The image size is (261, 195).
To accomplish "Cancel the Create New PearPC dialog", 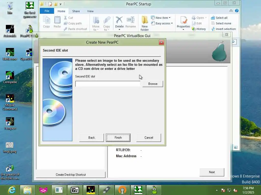I will (x=149, y=138).
